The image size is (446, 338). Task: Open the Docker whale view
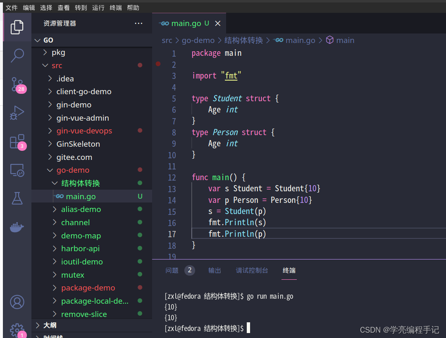click(x=17, y=227)
